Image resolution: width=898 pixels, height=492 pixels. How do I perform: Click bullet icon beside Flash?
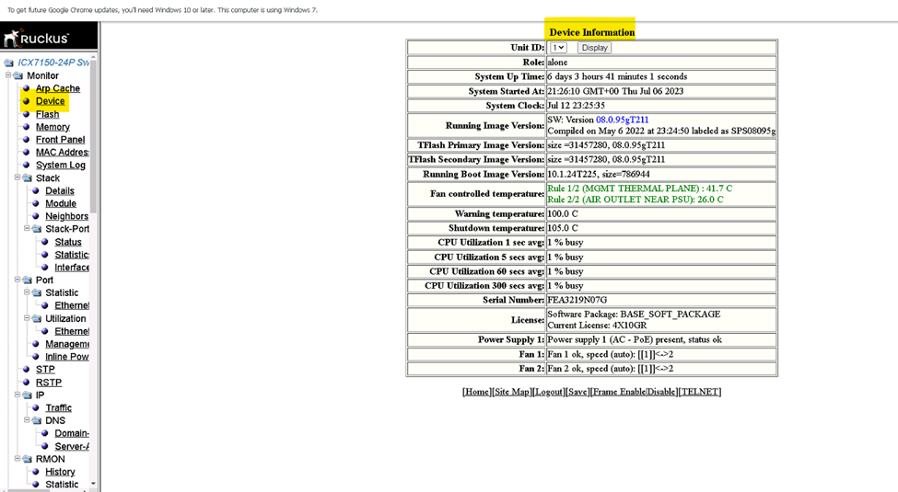point(26,114)
